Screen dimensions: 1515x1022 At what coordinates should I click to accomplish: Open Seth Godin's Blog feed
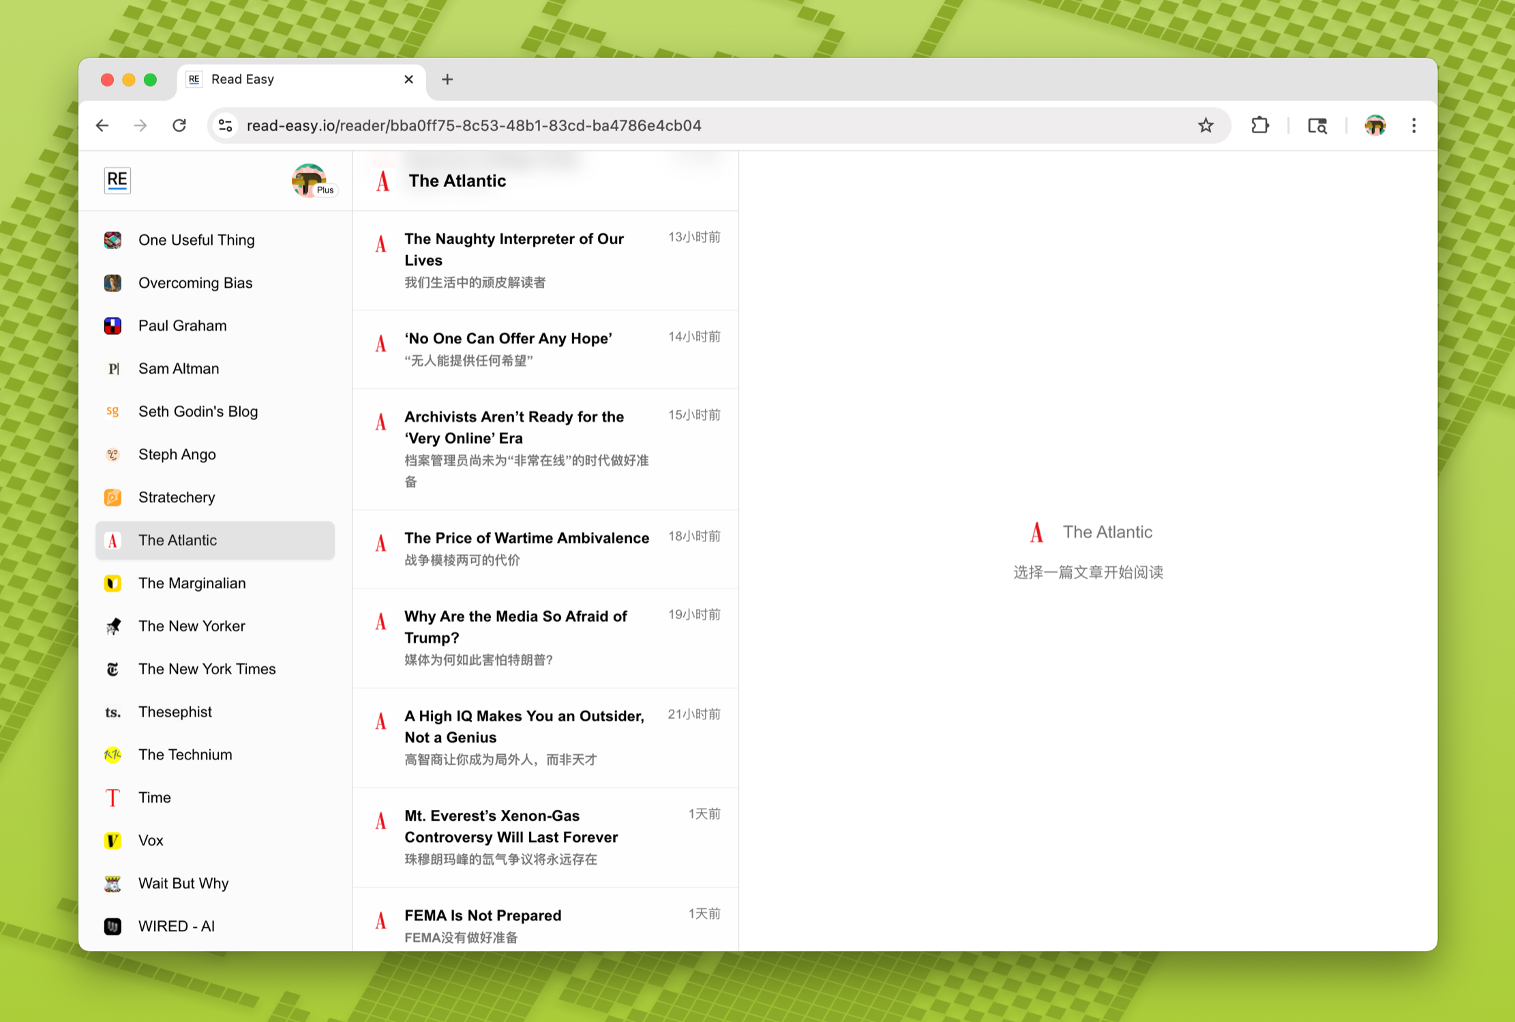215,412
